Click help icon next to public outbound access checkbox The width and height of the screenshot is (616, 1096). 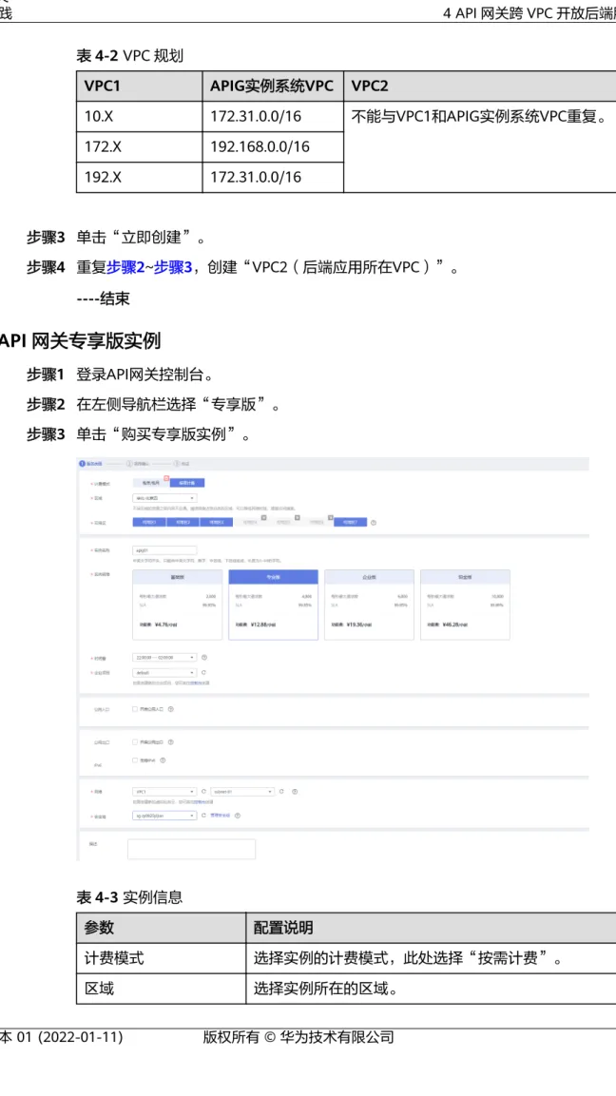[170, 741]
